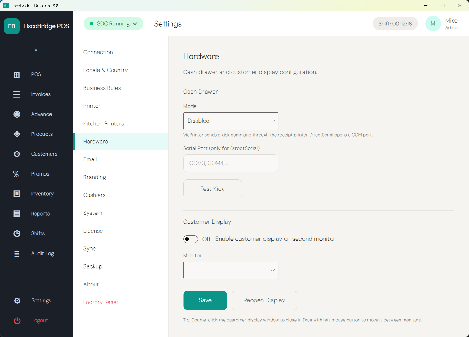Image resolution: width=469 pixels, height=337 pixels.
Task: Open the About settings page
Action: pyautogui.click(x=121, y=284)
